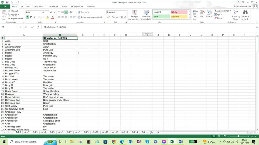Toggle Bryt tekst (wrap text)
Screen dimensions: 259x145
pyautogui.click(x=83, y=12)
